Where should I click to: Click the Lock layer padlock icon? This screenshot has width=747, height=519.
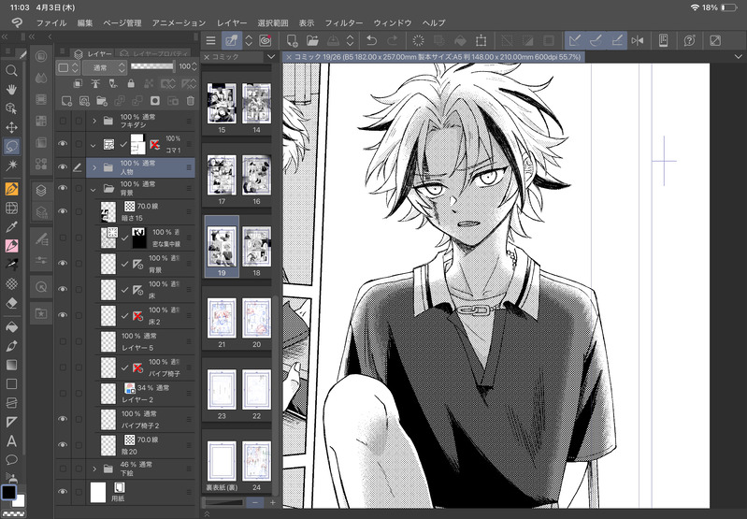[131, 83]
